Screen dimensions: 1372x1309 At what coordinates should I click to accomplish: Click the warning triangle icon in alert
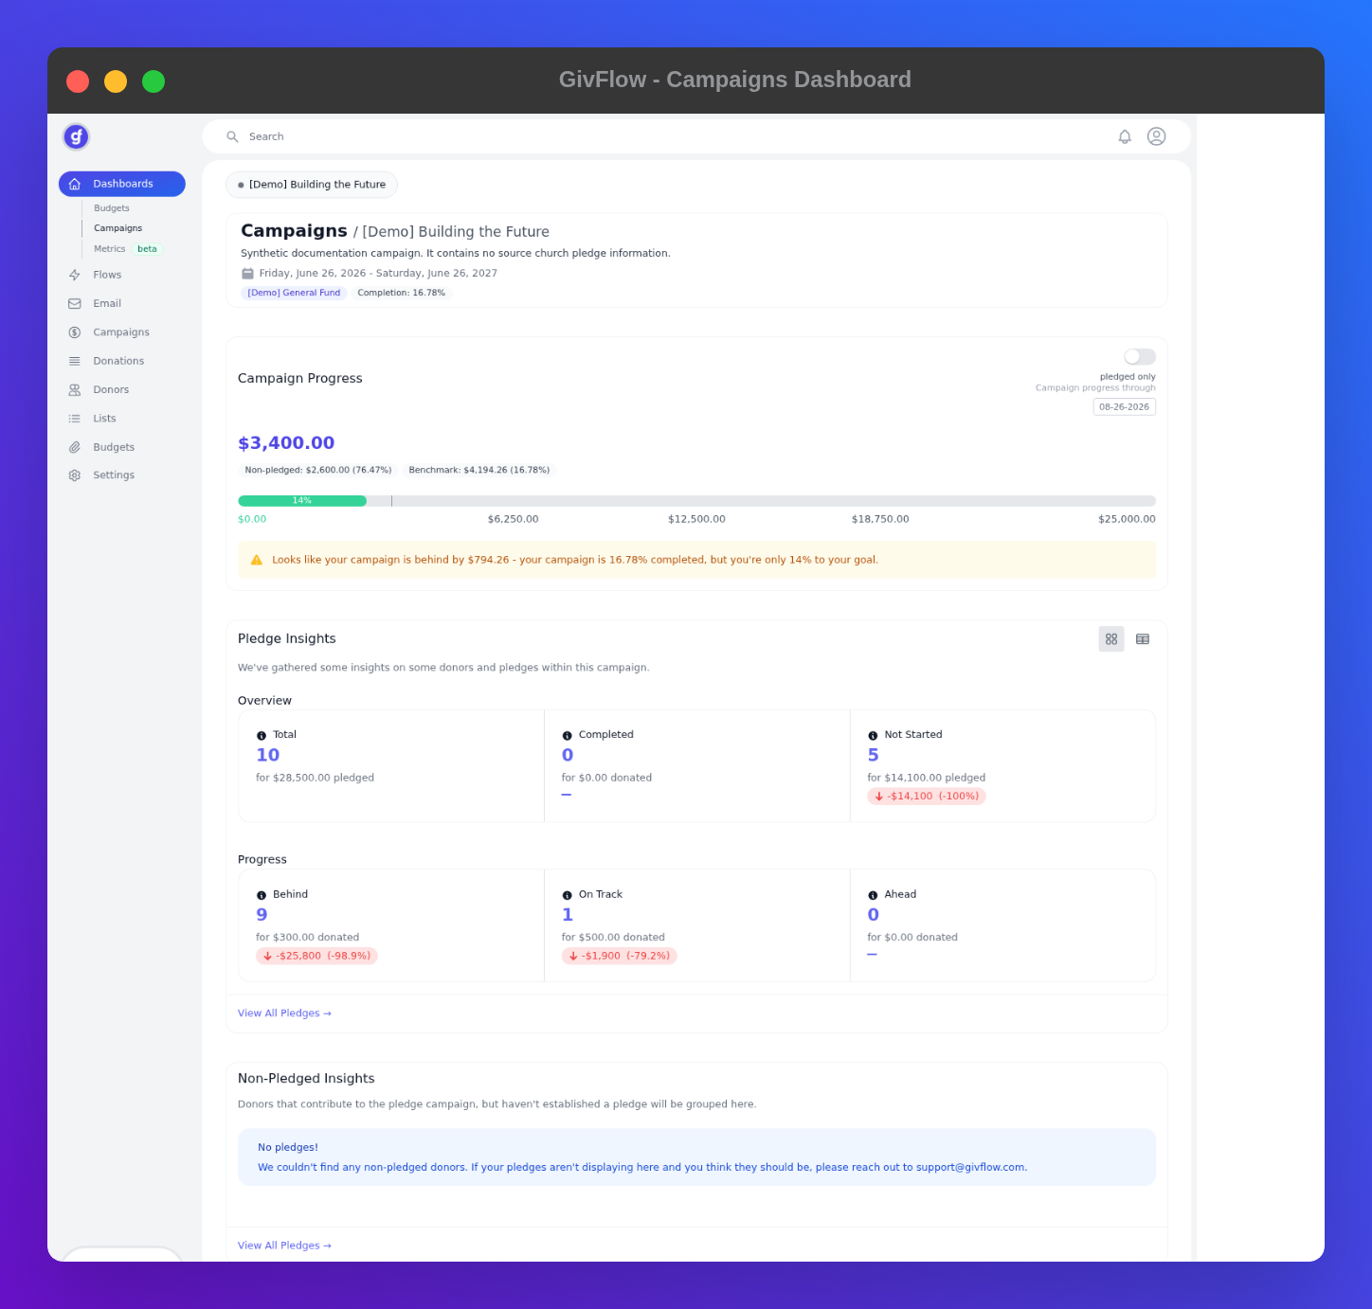256,560
